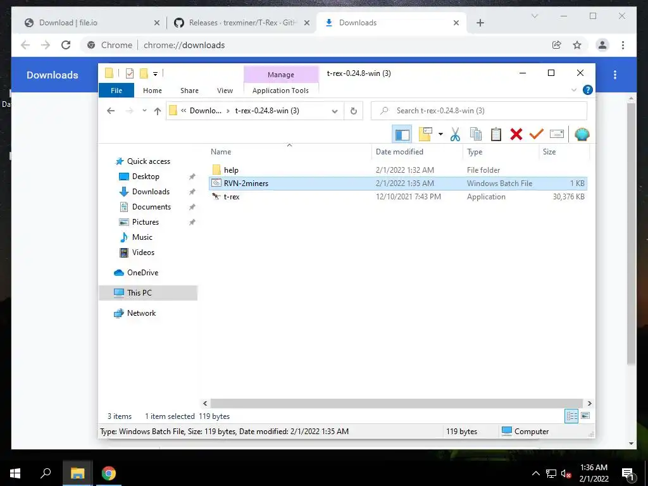The height and width of the screenshot is (486, 648).
Task: Switch to large thumbnails view layout
Action: 585,416
